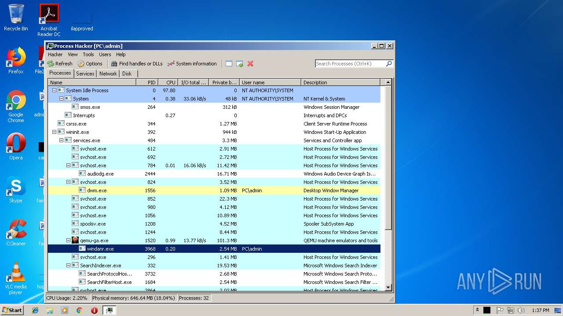
Task: Open Acrobat Reader DC desktop shortcut
Action: pyautogui.click(x=49, y=20)
